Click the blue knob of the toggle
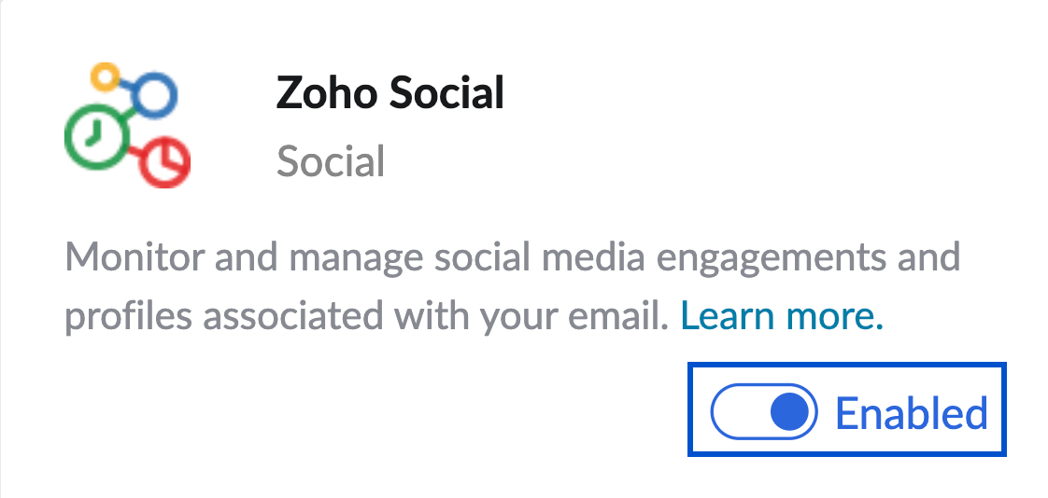This screenshot has width=1048, height=498. 790,411
